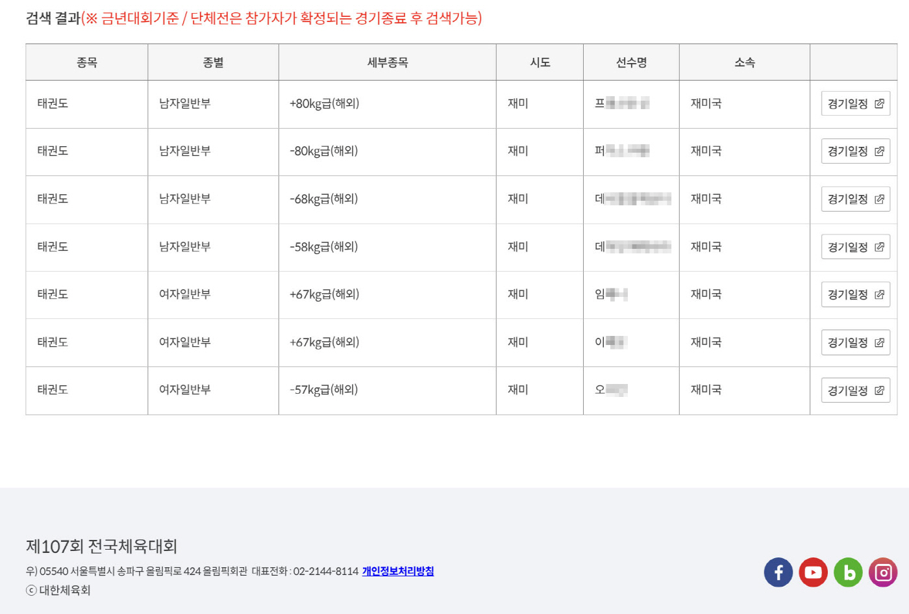Open the 개인정보처리방침 link
Image resolution: width=909 pixels, height=614 pixels.
tap(398, 571)
